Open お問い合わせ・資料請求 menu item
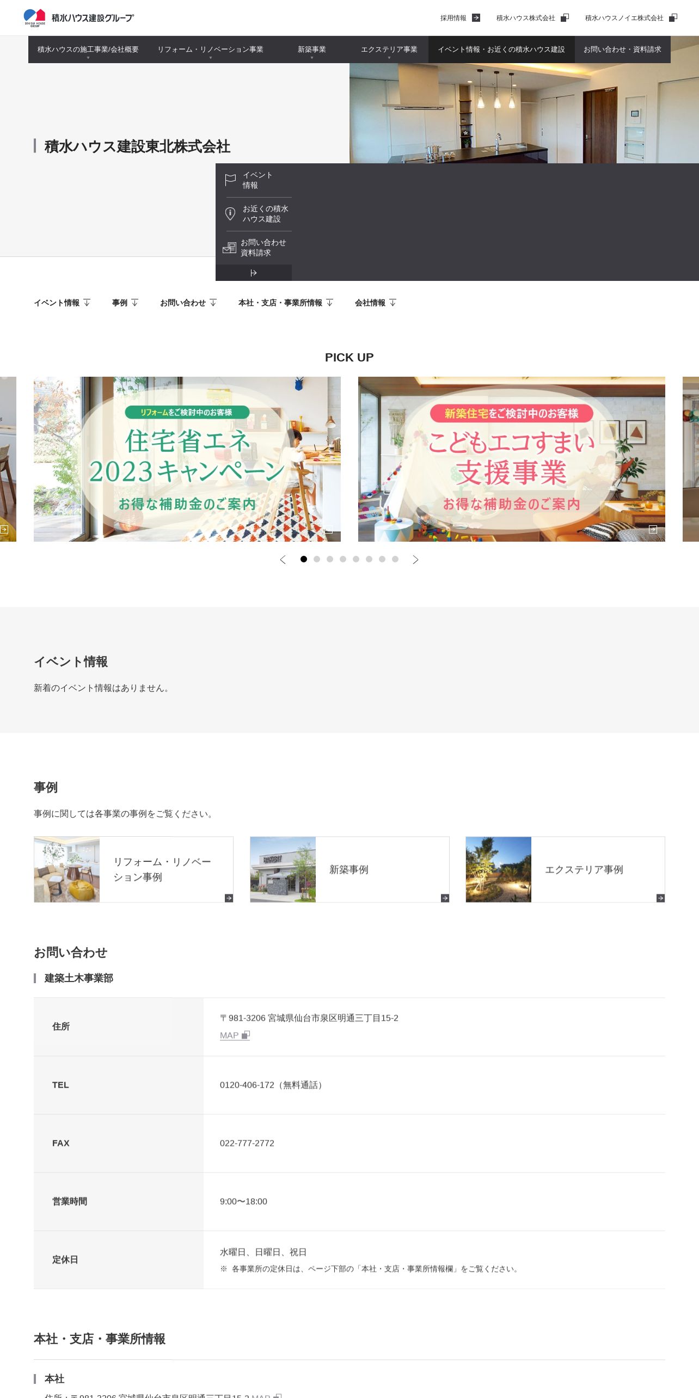 tap(622, 50)
